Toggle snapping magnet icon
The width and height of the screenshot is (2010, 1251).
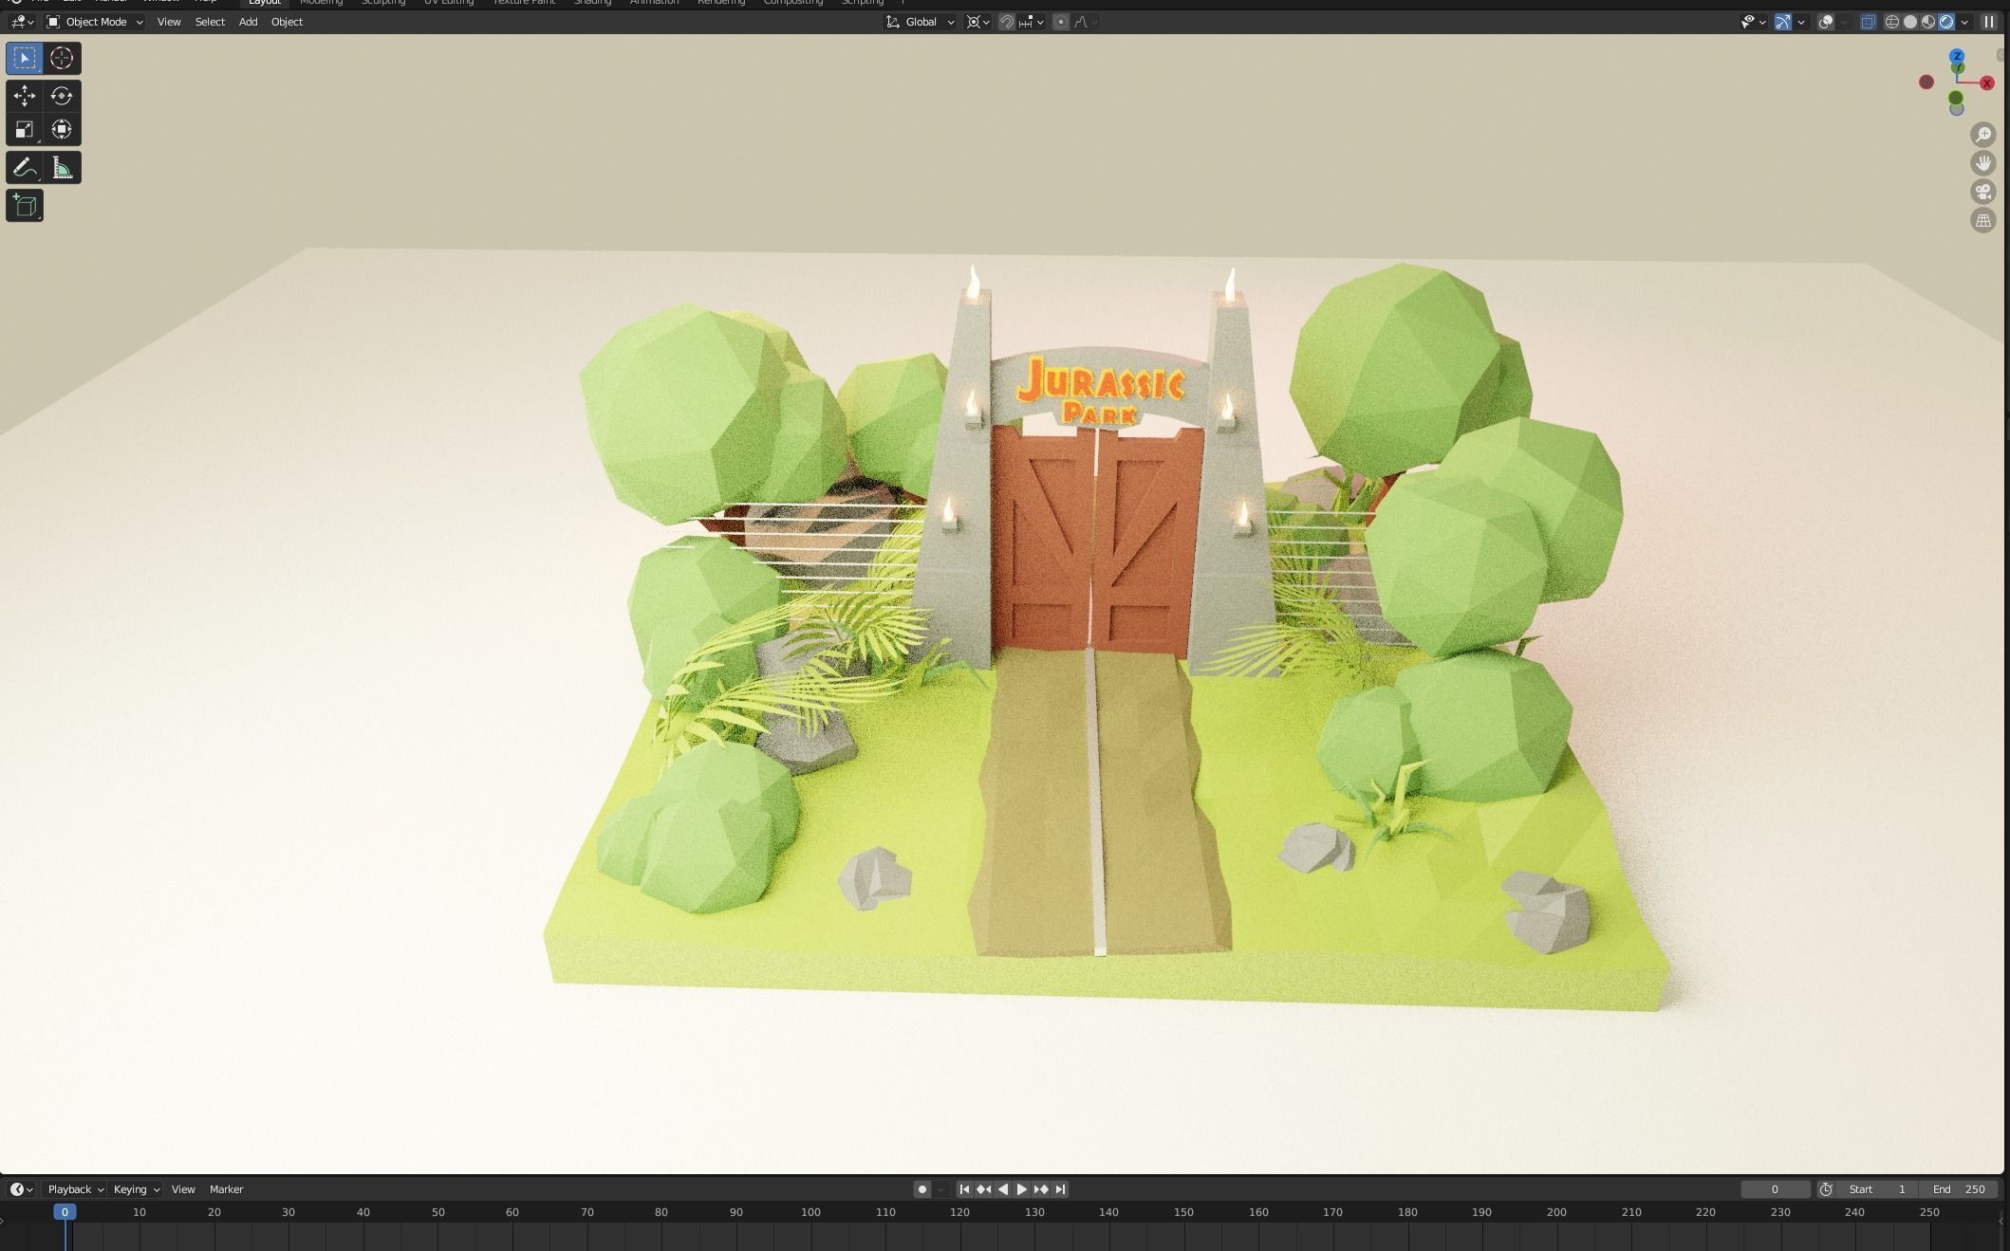coord(1007,22)
